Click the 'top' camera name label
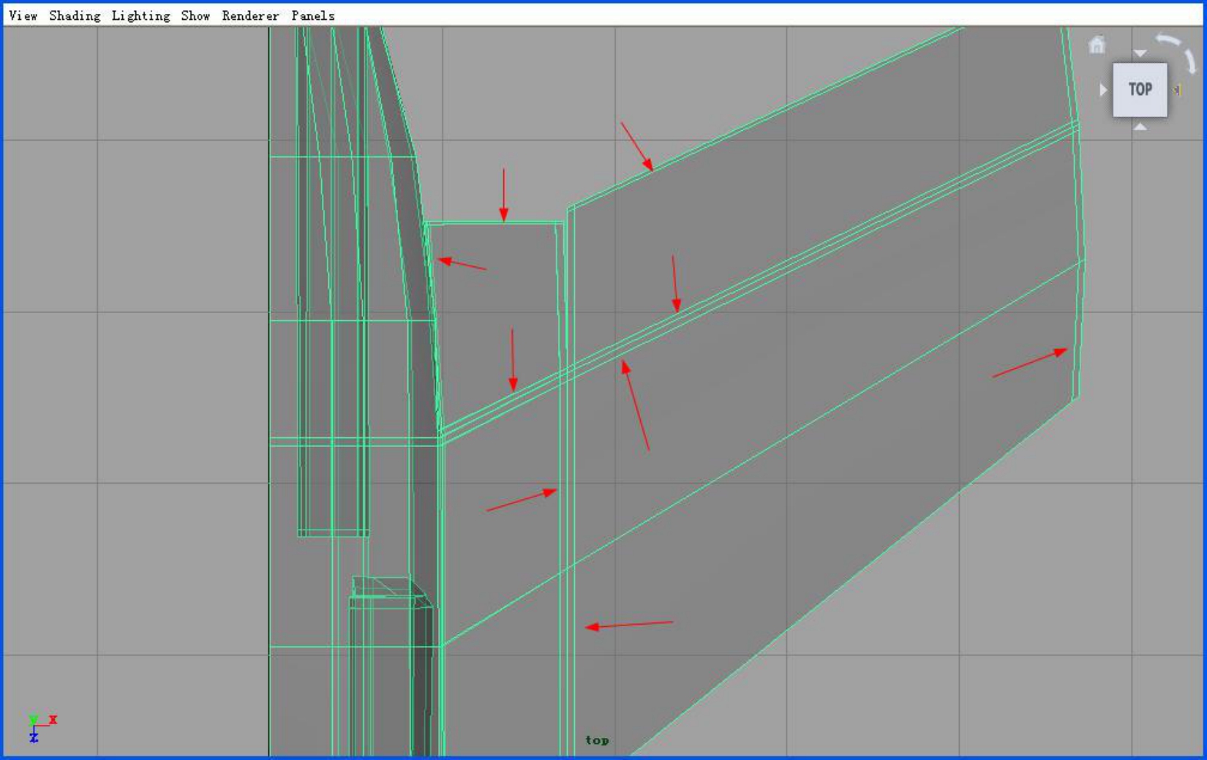The width and height of the screenshot is (1207, 760). point(597,740)
